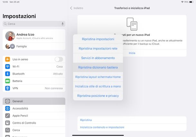
Task: Select Ripristina impostazioni rete
Action: [x=98, y=49]
